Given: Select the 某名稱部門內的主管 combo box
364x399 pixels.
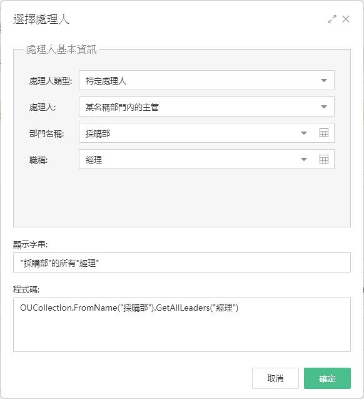Looking at the screenshot, I should [x=206, y=106].
